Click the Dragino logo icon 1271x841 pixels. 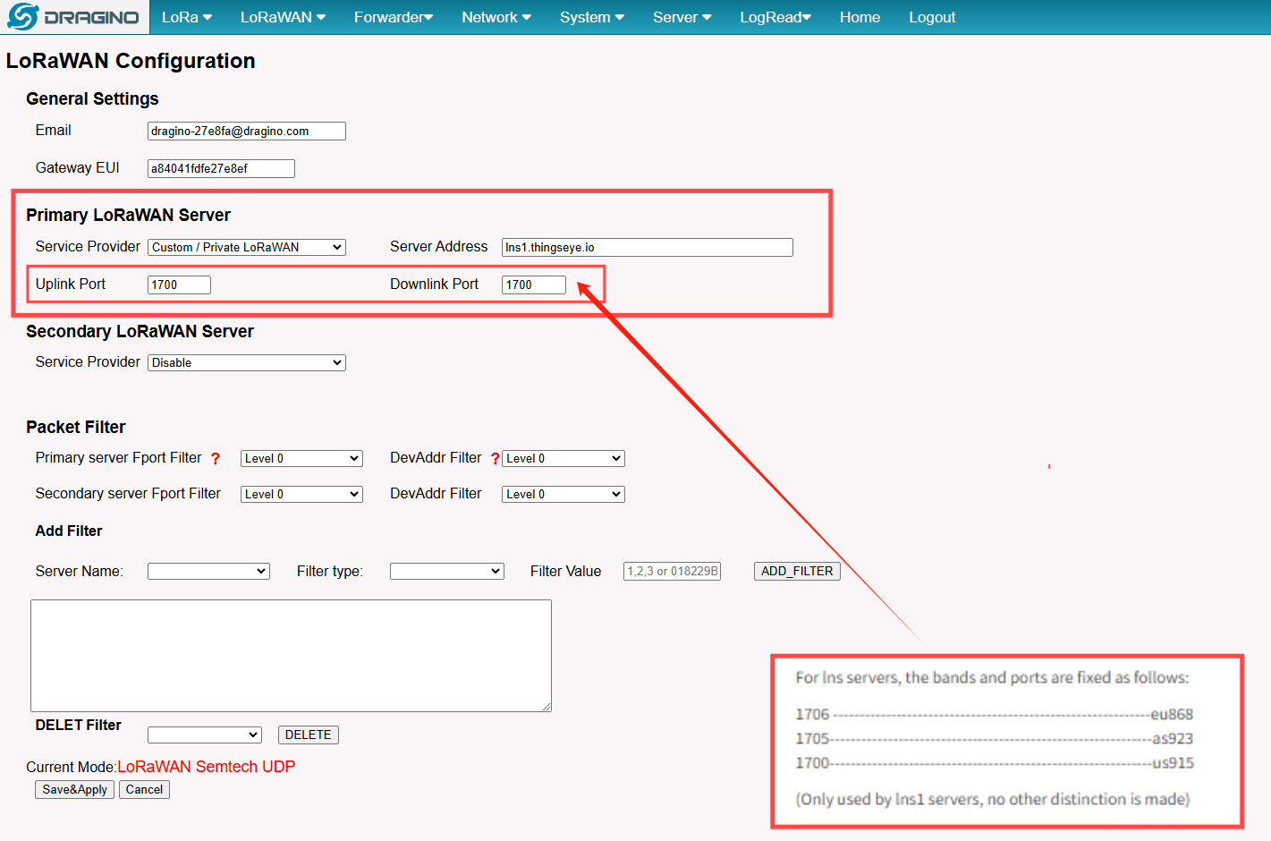(23, 17)
